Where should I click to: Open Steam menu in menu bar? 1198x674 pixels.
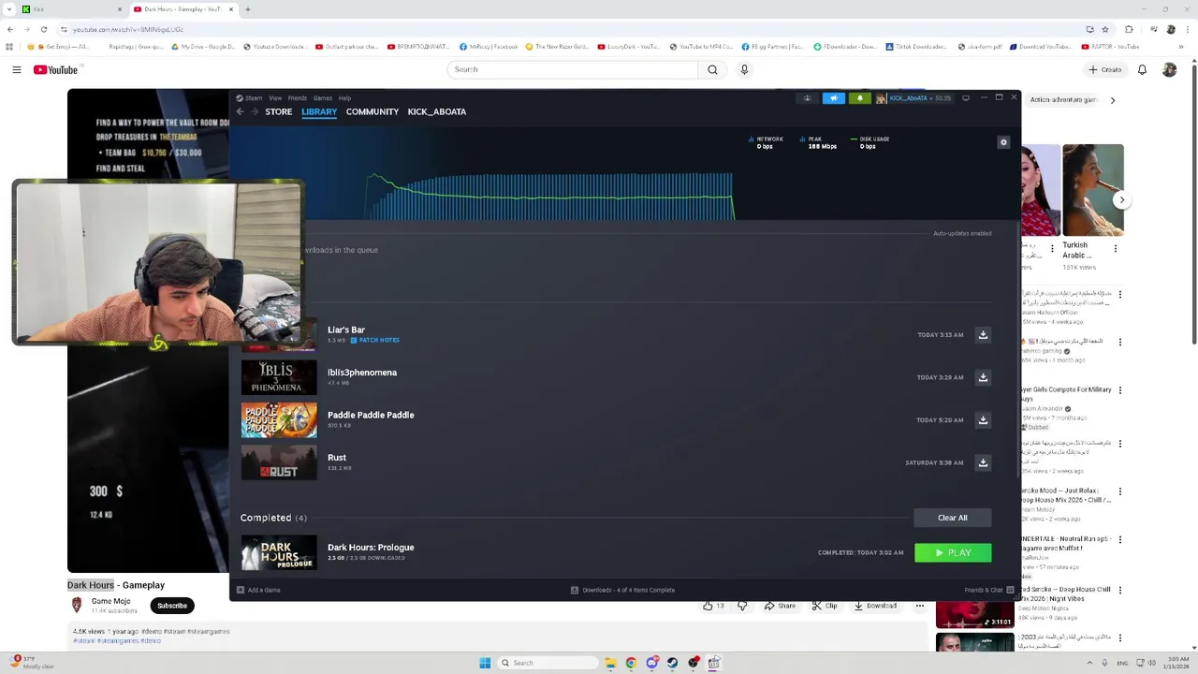point(250,98)
